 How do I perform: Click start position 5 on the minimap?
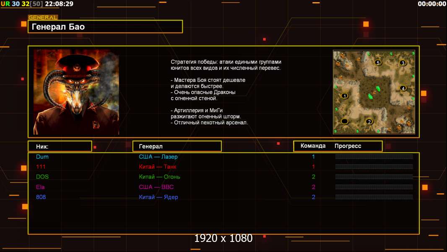[378, 63]
